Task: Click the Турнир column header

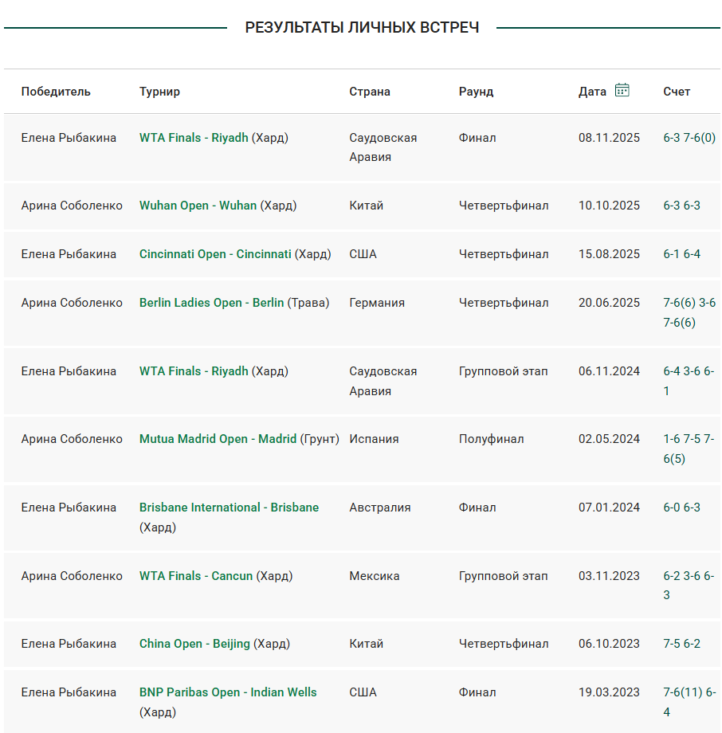Action: click(159, 92)
